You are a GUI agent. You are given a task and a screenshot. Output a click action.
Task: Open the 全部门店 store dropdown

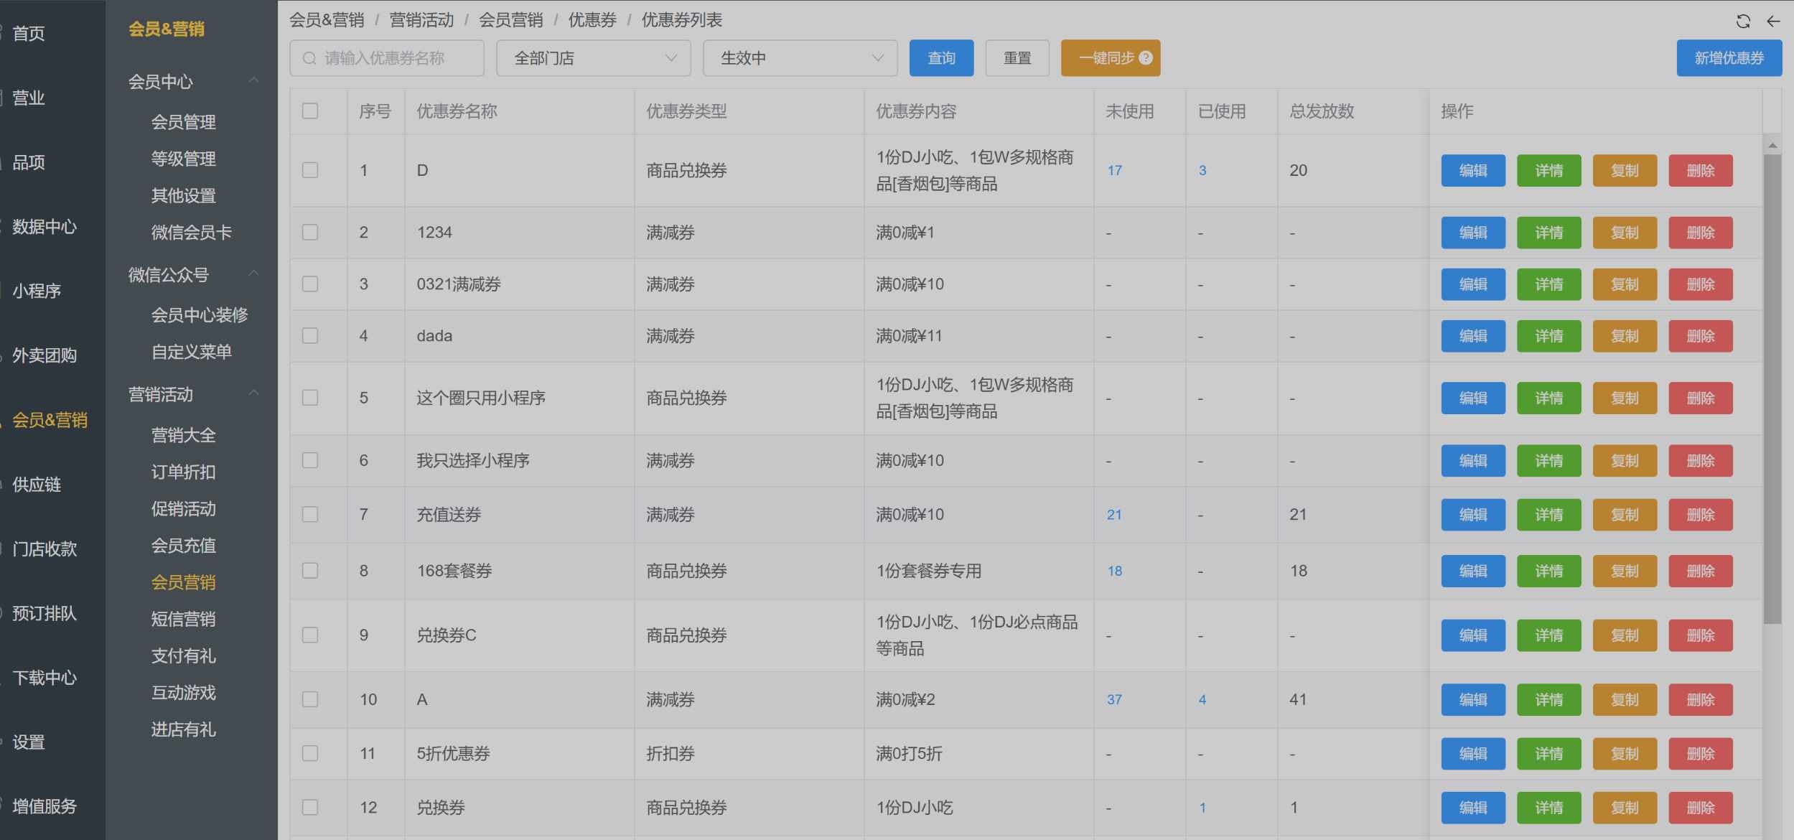click(594, 58)
